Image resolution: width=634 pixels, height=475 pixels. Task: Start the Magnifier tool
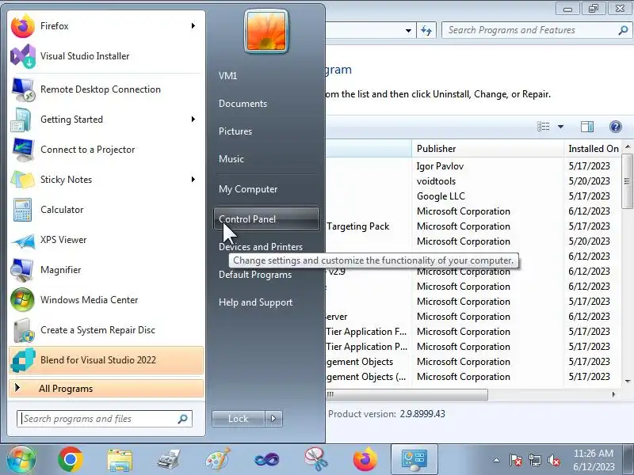105,270
